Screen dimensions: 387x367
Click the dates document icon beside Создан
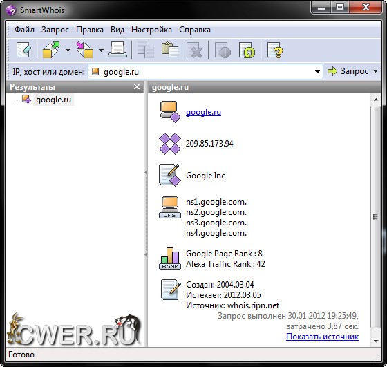click(171, 290)
